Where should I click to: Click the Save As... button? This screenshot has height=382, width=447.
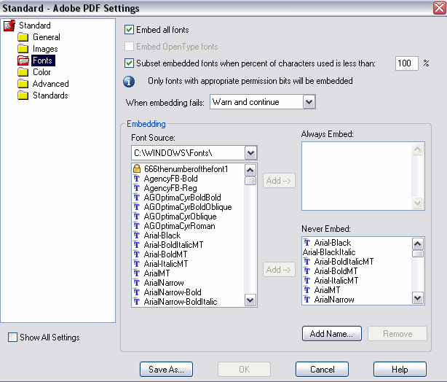point(166,369)
